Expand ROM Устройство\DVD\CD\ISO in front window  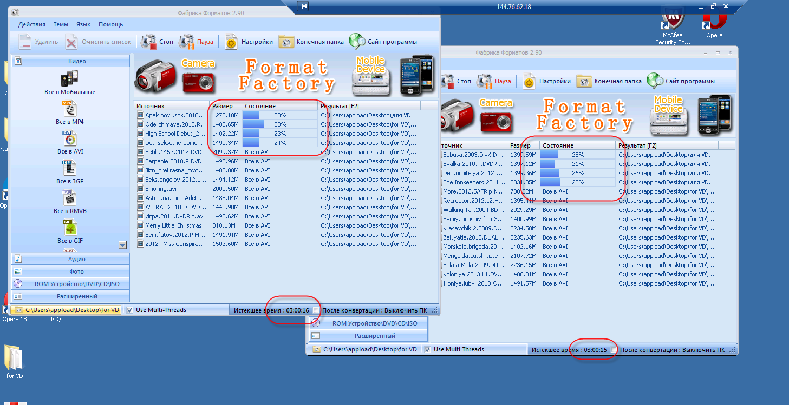point(71,284)
